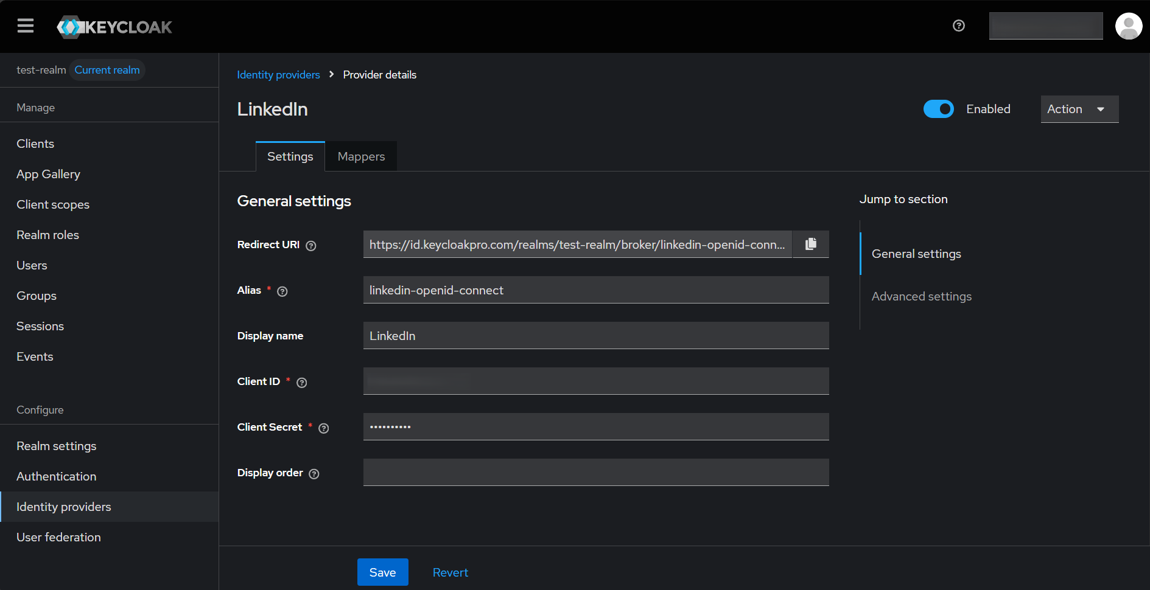Click the Keycloak logo
This screenshot has height=590, width=1150.
(114, 27)
